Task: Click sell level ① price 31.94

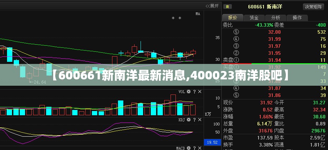Action: point(274,60)
